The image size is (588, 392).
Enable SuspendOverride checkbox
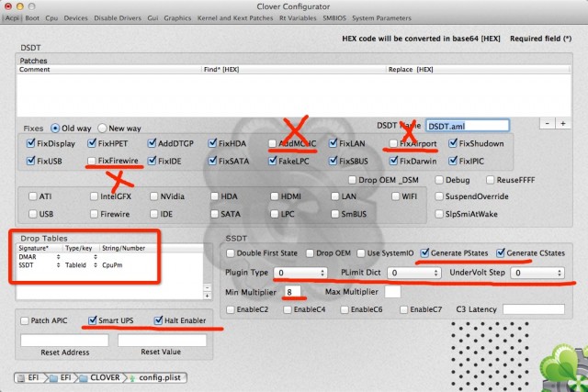(x=439, y=196)
